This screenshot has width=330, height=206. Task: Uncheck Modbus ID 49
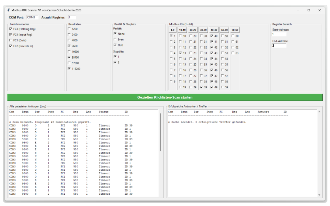pyautogui.click(x=212, y=87)
